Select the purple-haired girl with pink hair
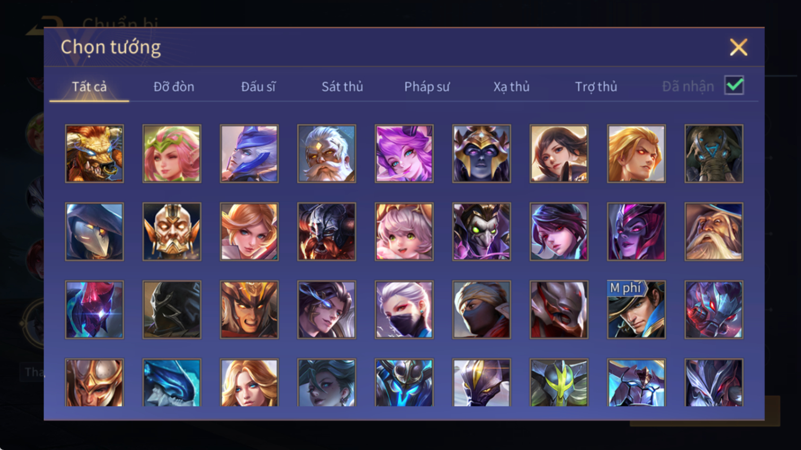The image size is (801, 450). tap(404, 154)
